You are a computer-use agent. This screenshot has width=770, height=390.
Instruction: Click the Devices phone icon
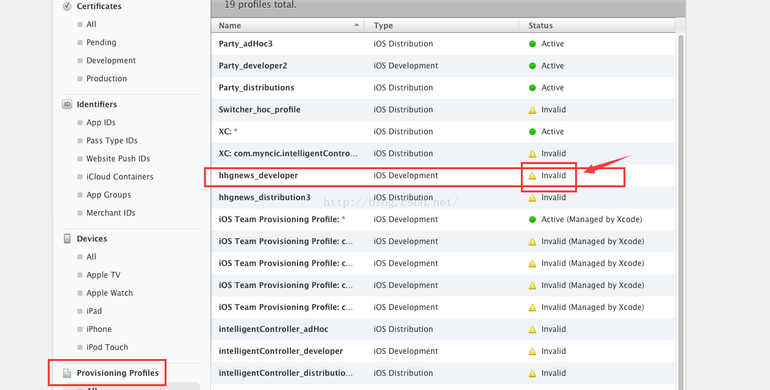tap(67, 239)
